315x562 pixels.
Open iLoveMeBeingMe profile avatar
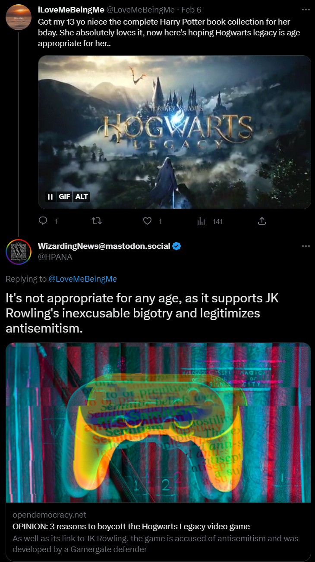coord(18,17)
